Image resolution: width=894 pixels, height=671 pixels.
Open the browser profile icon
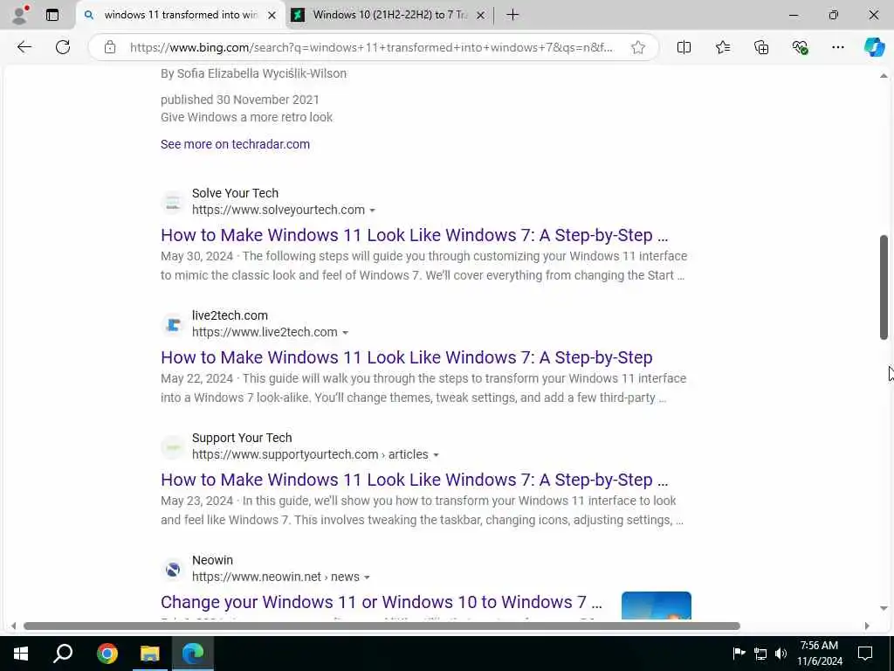[20, 15]
